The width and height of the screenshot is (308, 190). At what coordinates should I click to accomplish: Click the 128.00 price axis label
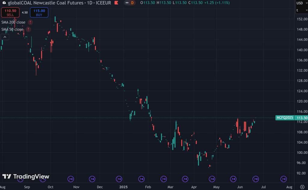point(302,80)
